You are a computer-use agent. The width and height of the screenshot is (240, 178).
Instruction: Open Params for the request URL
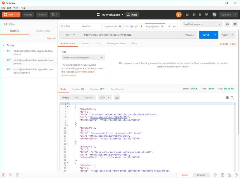(x=189, y=35)
